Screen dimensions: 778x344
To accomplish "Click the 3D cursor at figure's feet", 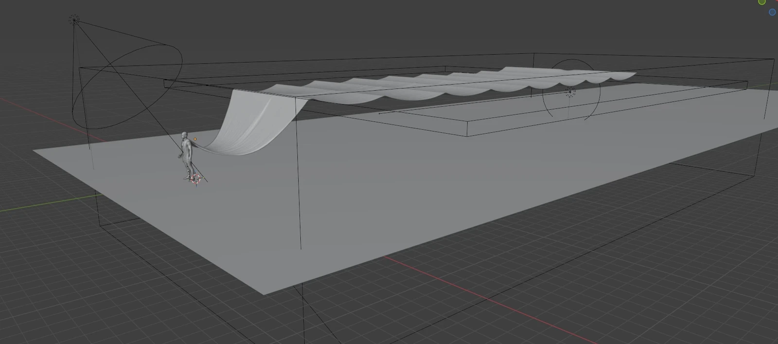I will pyautogui.click(x=195, y=179).
